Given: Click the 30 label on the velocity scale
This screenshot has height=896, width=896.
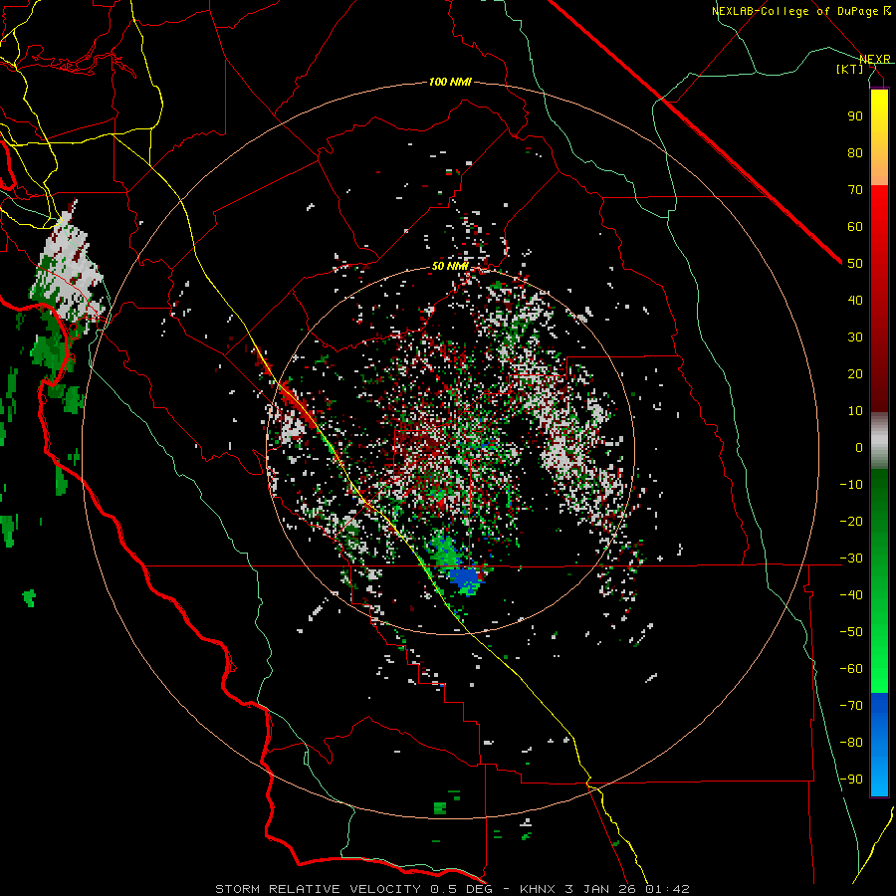Looking at the screenshot, I should coord(855,337).
